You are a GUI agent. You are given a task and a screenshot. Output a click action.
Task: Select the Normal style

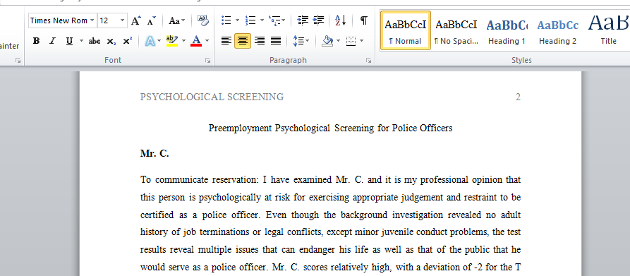(x=406, y=30)
